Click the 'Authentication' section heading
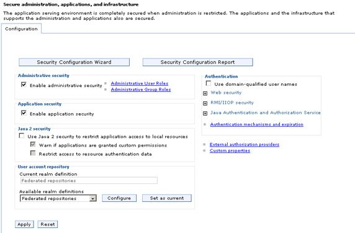Screen dimensions: 355x233 pos(221,76)
